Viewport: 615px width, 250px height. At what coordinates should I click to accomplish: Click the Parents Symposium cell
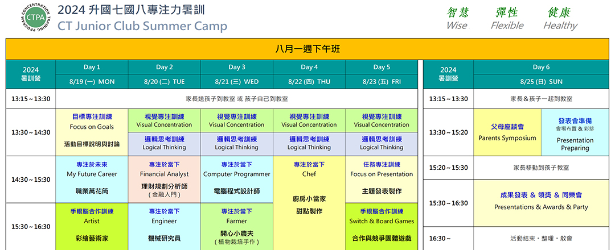tap(507, 132)
